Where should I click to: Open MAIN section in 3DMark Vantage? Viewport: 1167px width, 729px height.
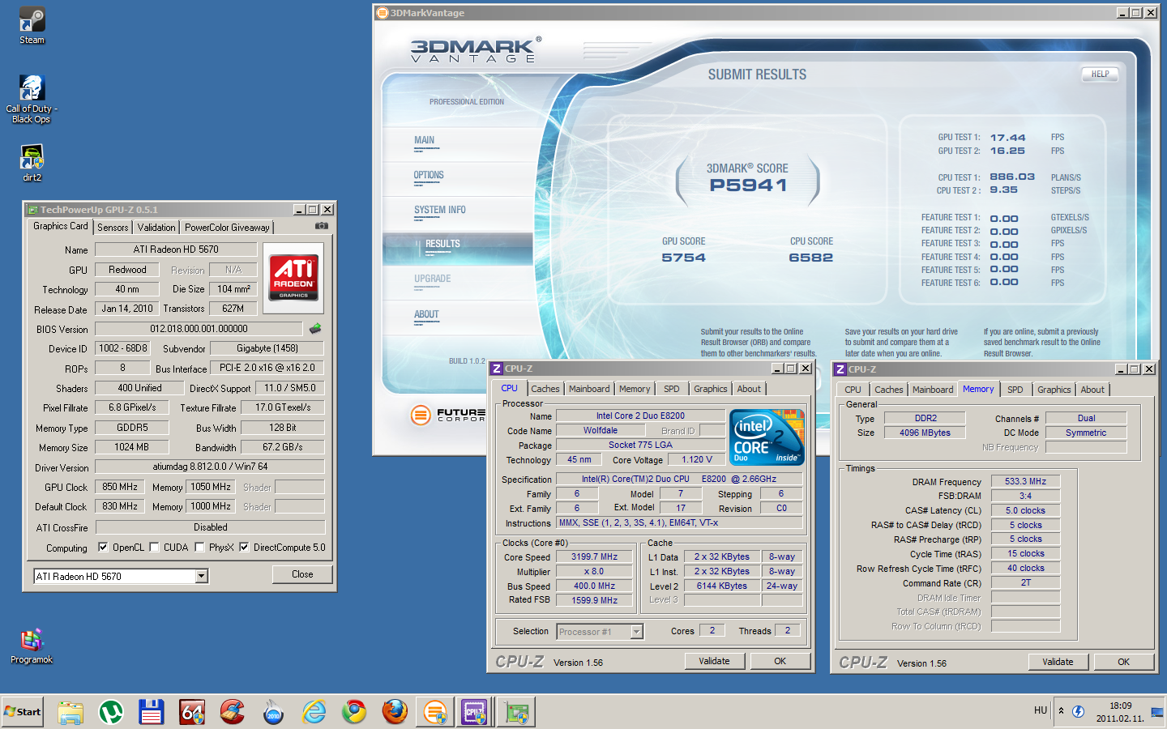425,140
